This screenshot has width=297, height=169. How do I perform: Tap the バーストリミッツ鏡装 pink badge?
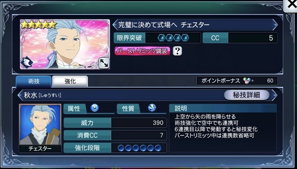[x=142, y=51]
